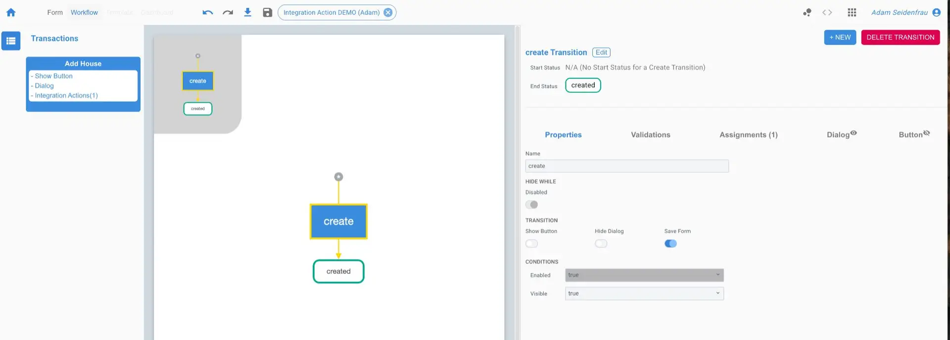The height and width of the screenshot is (340, 950).
Task: Click the minimap created status node
Action: [198, 109]
